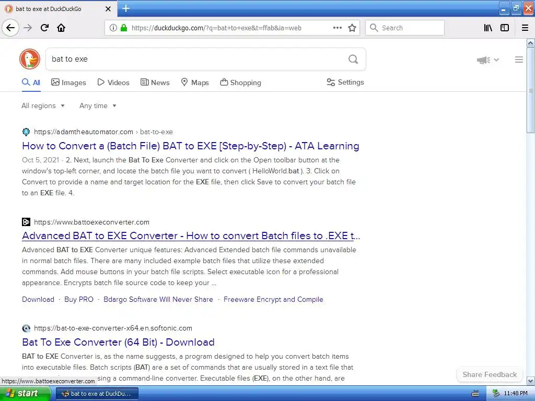535x401 pixels.
Task: Open on-screen keyboard tray icon
Action: 475,394
